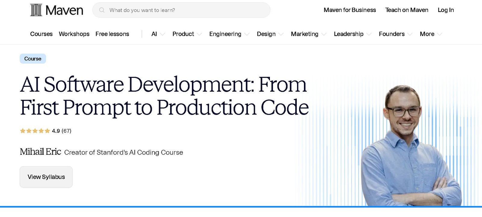Image resolution: width=482 pixels, height=217 pixels.
Task: Expand the Design category dropdown
Action: point(270,34)
